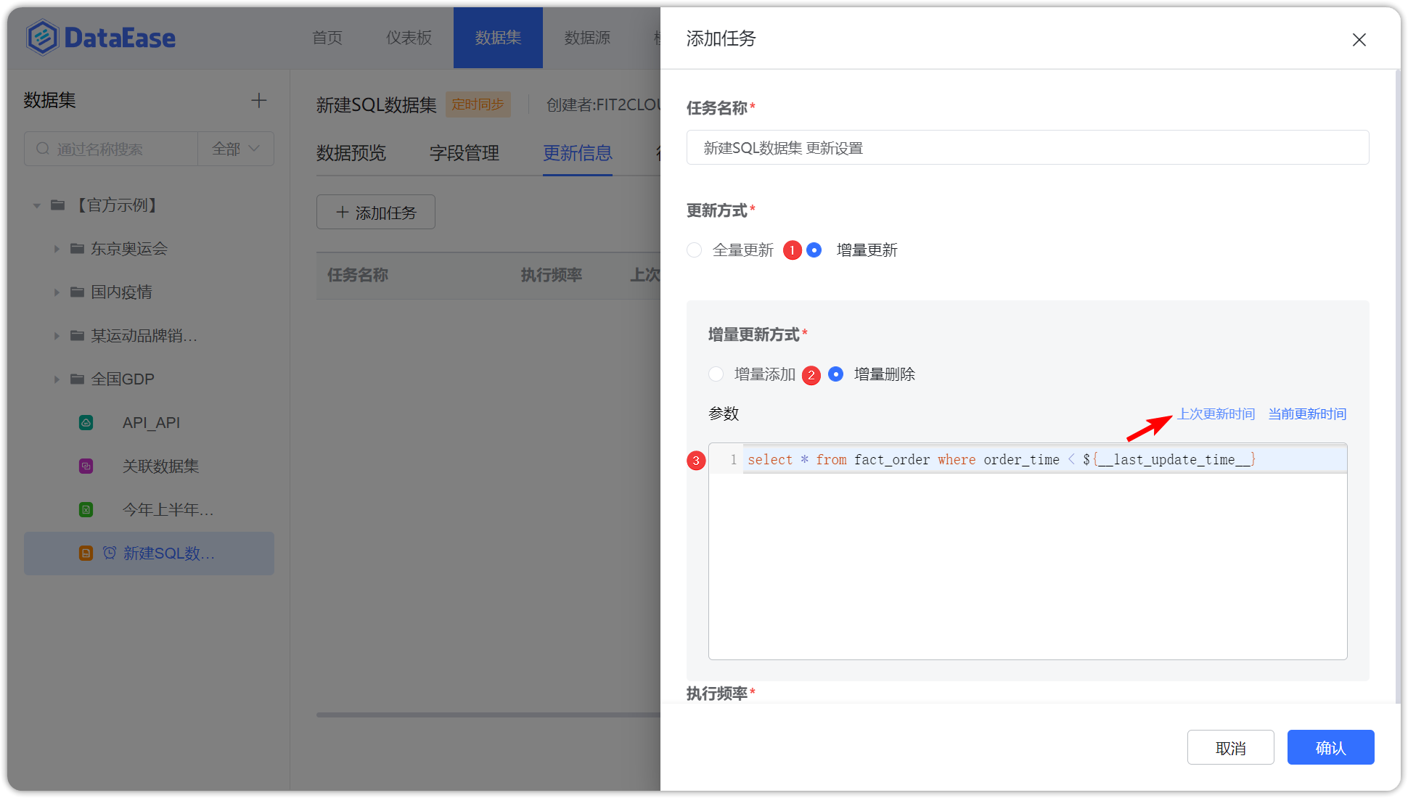Select 增量更新 radio option
This screenshot has height=798, width=1408.
pyautogui.click(x=814, y=250)
